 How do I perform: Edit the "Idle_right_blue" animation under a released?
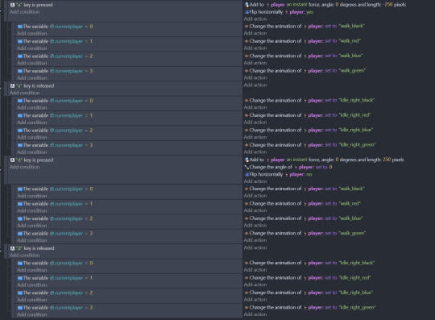[x=356, y=130]
